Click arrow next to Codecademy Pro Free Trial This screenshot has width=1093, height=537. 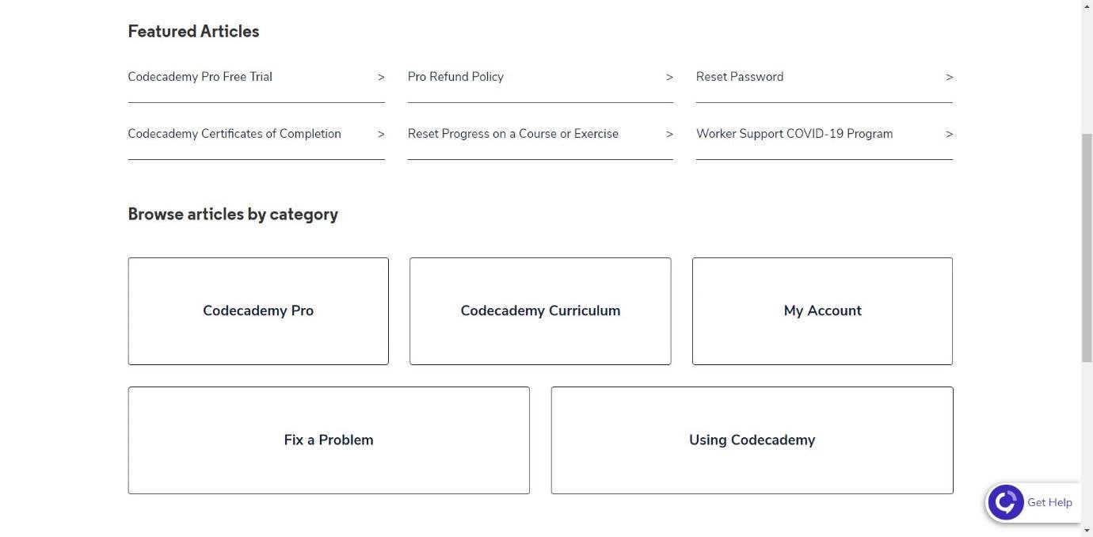click(381, 77)
